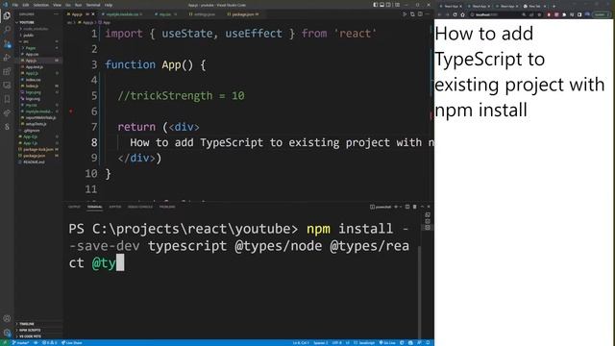The height and width of the screenshot is (346, 615).
Task: Expand the public folder
Action: (38, 35)
